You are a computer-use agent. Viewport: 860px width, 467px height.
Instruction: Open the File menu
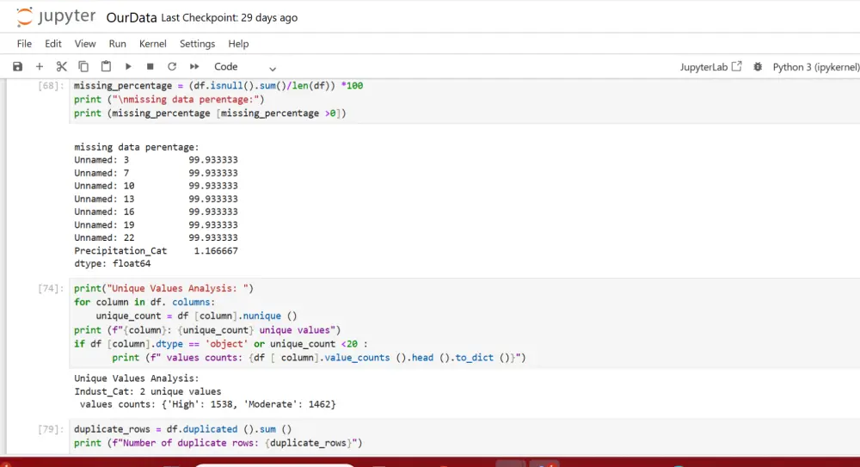pyautogui.click(x=24, y=43)
